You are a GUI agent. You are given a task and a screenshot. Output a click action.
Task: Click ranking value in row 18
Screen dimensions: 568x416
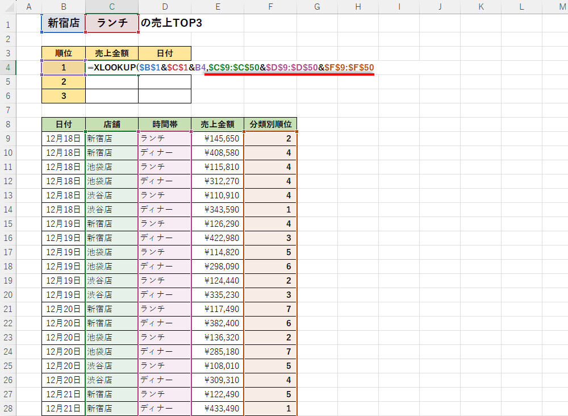tap(270, 267)
